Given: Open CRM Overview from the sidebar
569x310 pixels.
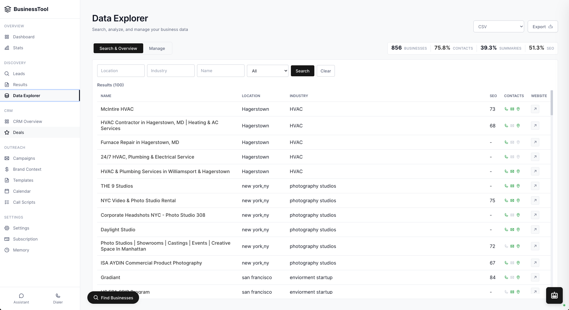Looking at the screenshot, I should click(x=27, y=121).
